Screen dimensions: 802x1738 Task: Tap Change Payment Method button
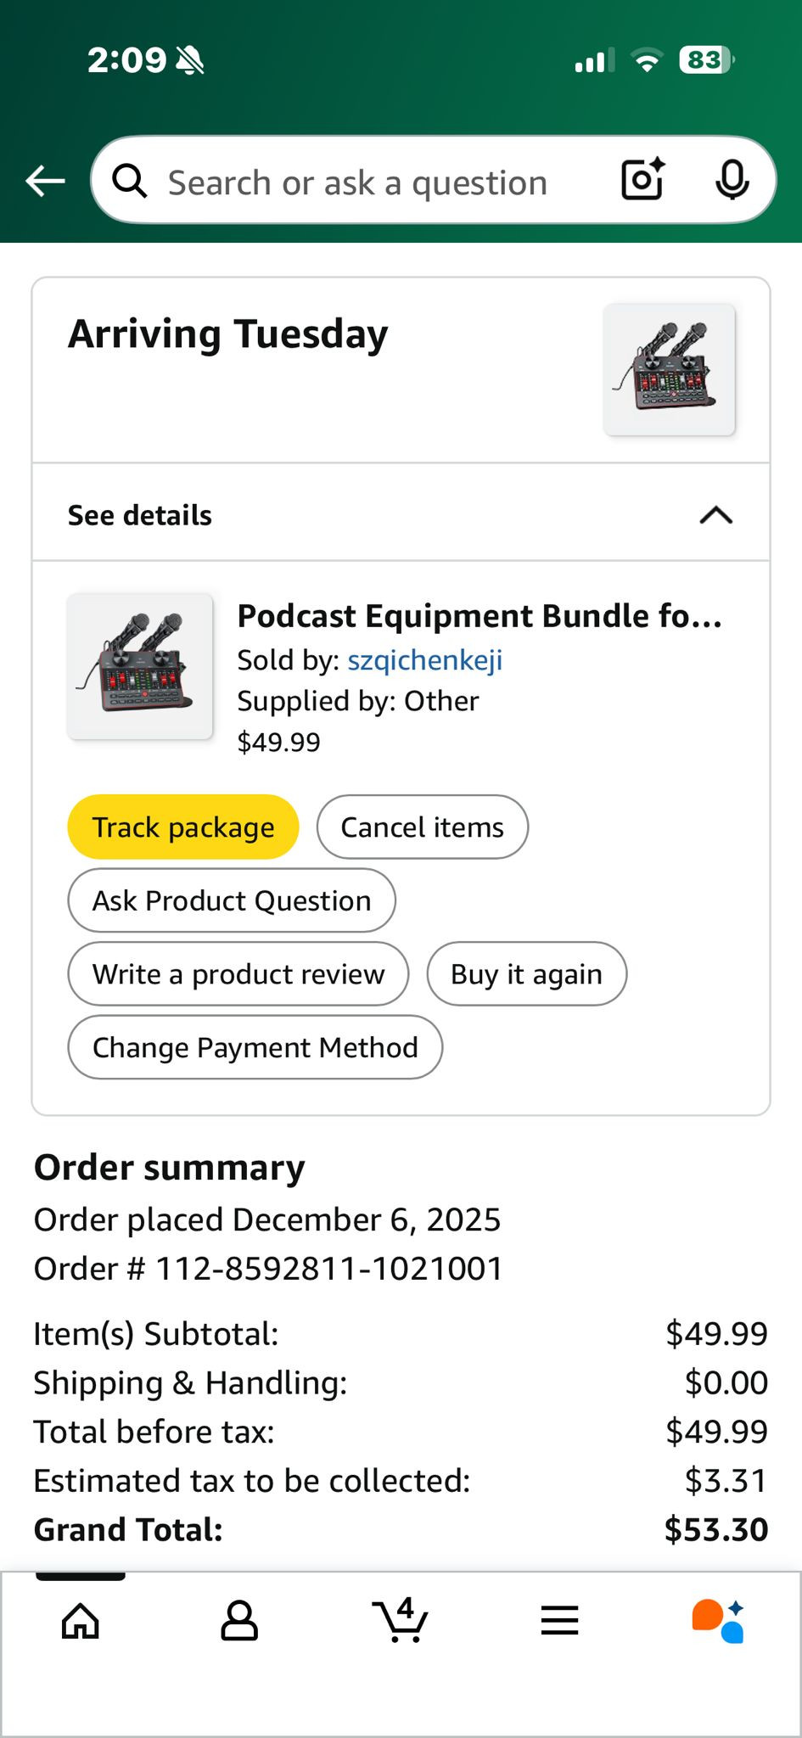click(255, 1047)
